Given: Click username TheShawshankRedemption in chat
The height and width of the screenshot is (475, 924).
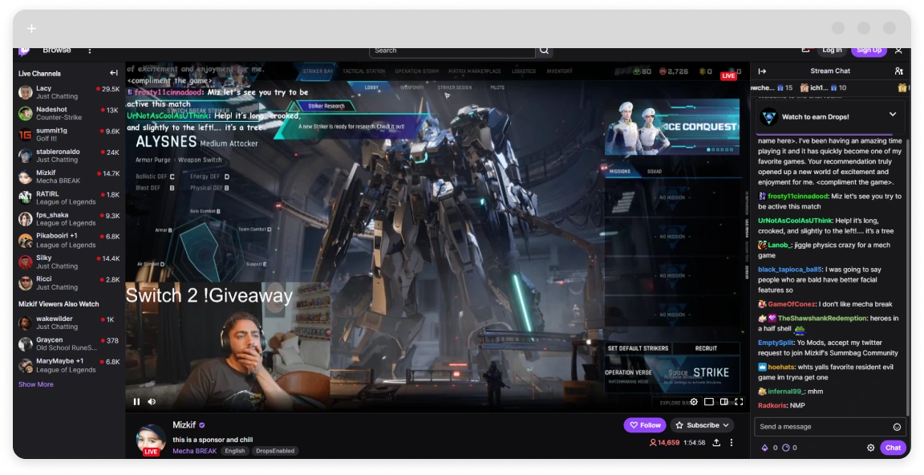Looking at the screenshot, I should click(x=822, y=319).
